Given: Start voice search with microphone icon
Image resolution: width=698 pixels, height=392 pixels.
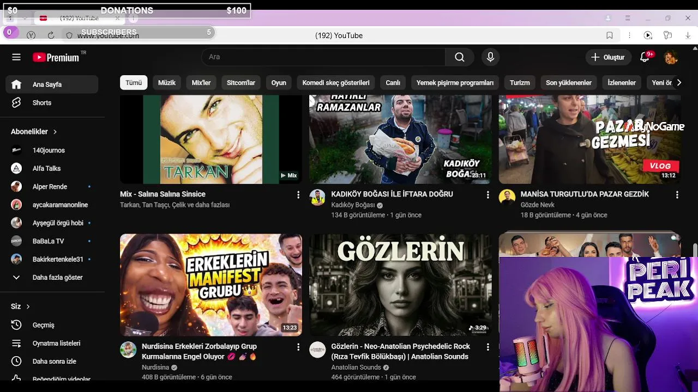Looking at the screenshot, I should 490,57.
